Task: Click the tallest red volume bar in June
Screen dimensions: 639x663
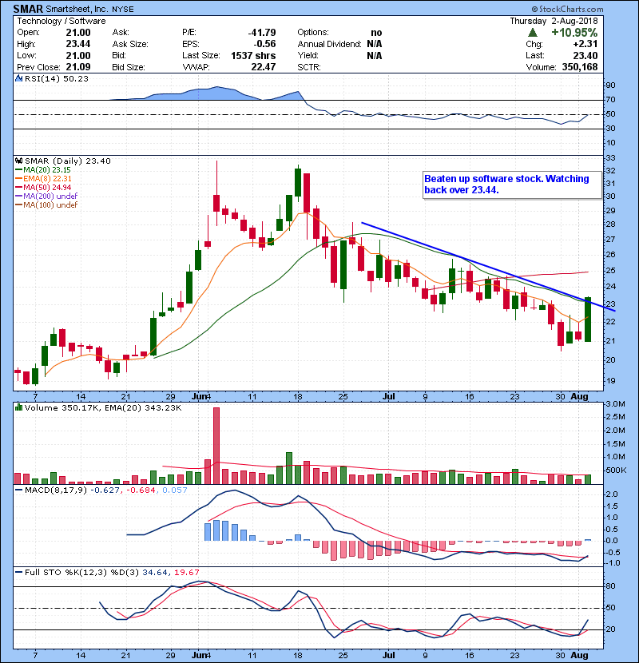Action: [x=216, y=446]
